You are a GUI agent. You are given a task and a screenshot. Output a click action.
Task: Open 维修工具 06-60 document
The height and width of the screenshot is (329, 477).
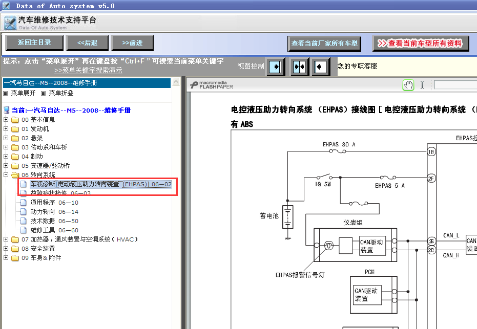point(54,230)
